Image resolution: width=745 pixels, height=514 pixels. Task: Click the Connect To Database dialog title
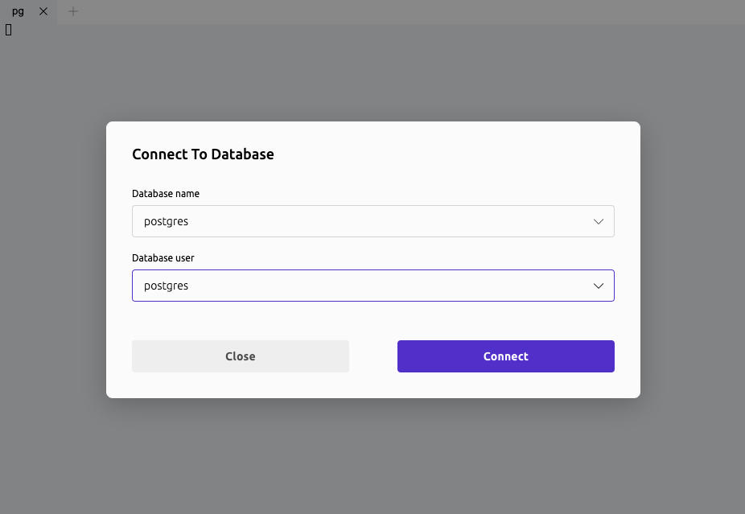[203, 154]
